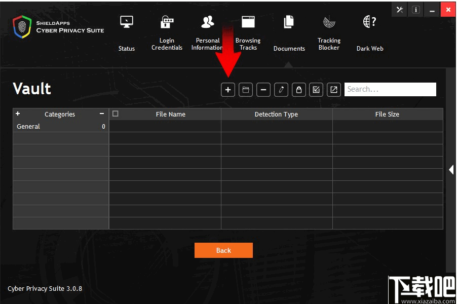Click the pencil edit icon
Screen dimensions: 457x304
tap(281, 90)
